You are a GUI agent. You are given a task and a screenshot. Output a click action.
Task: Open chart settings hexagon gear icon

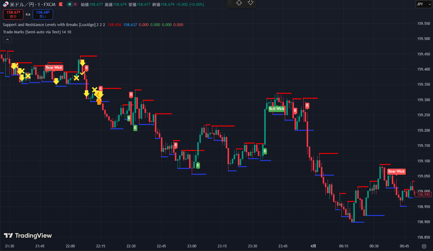(424, 246)
